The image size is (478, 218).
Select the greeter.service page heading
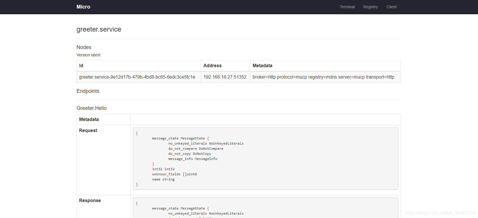(99, 29)
